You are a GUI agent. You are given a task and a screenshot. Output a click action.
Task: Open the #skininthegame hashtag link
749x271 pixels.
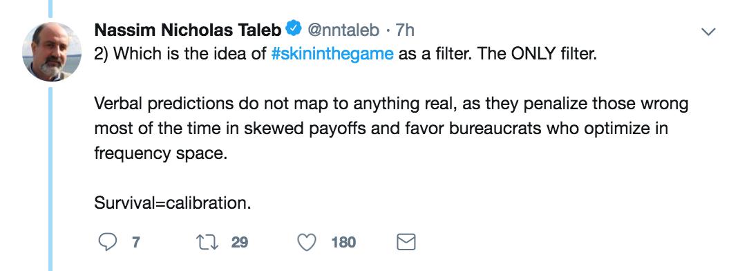click(x=332, y=53)
